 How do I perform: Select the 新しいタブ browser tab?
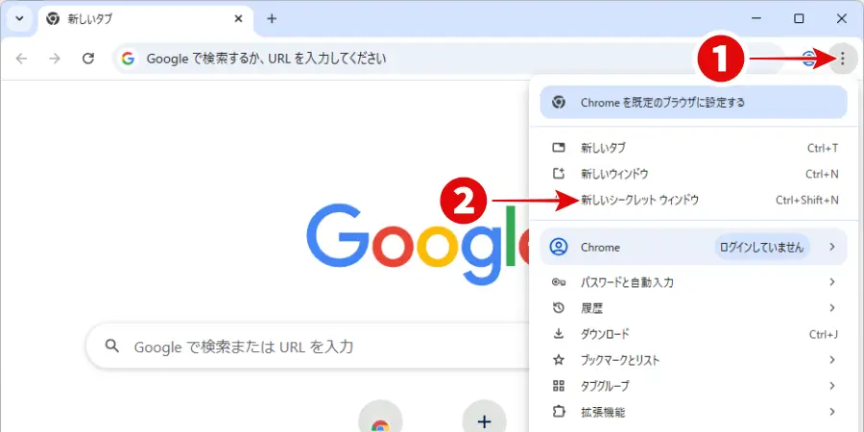[x=146, y=21]
